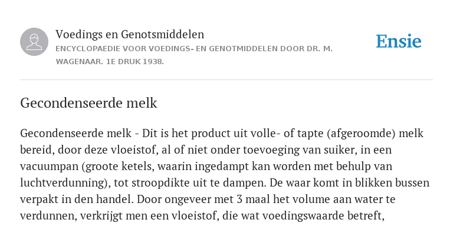Click the gray author avatar icon

[34, 42]
